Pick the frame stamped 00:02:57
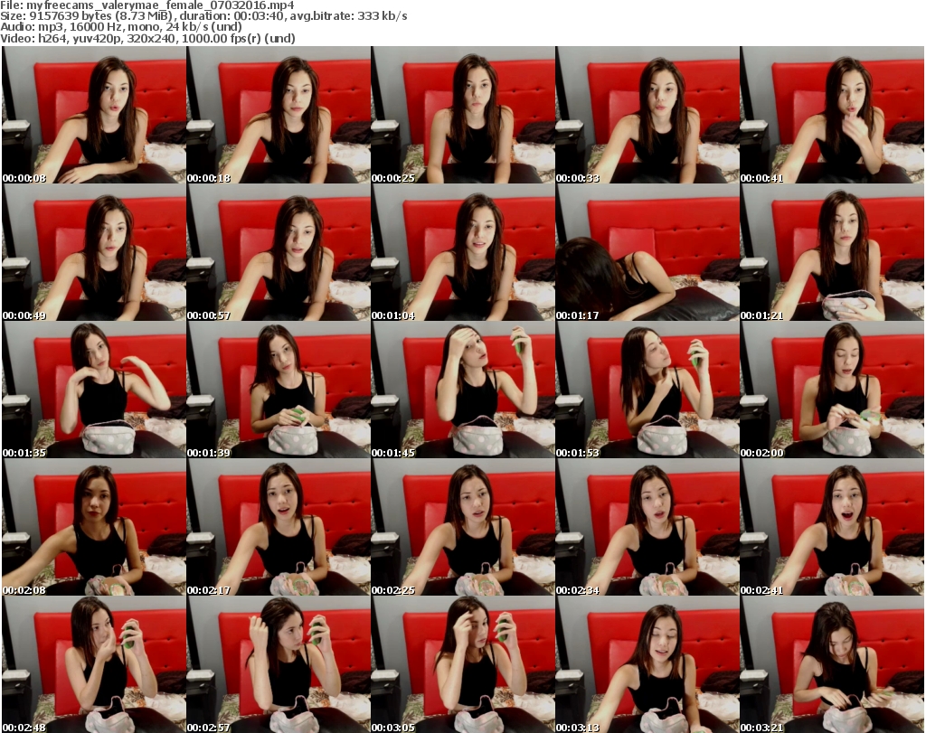The image size is (926, 733). (x=279, y=664)
